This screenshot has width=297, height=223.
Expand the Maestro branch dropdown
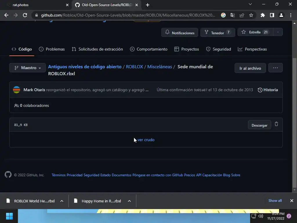[28, 68]
